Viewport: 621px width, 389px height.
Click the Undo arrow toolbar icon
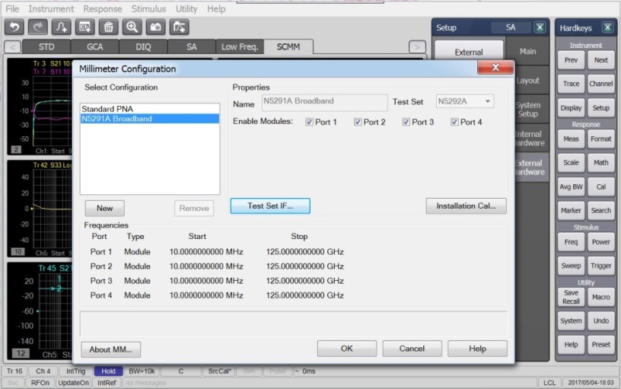tap(14, 27)
